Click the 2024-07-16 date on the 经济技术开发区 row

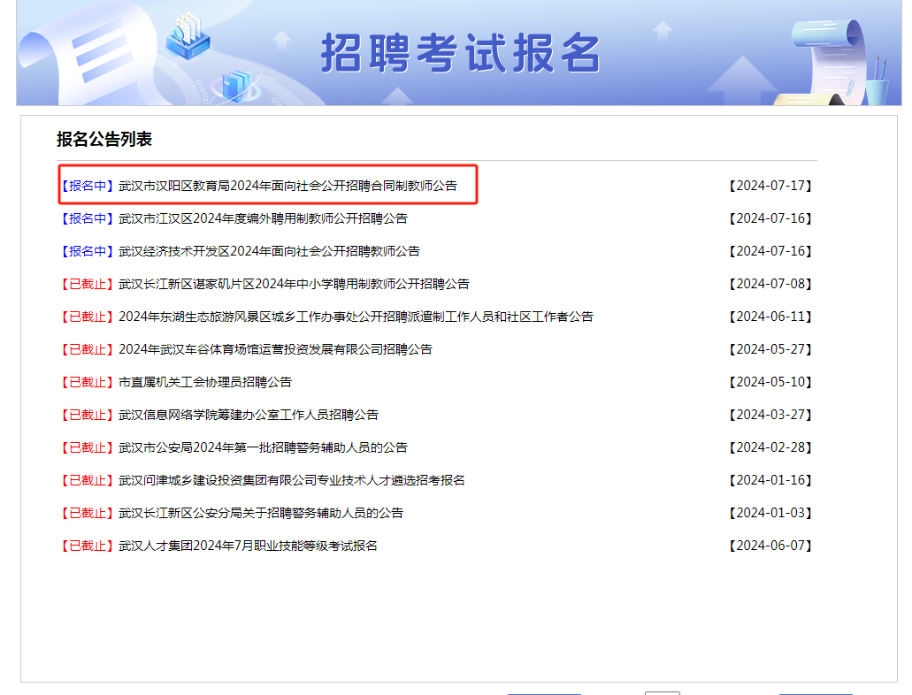coord(770,251)
